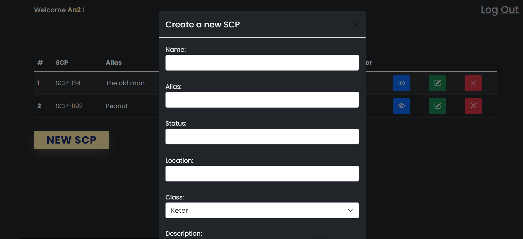Delete SCP-134 with the red X icon

pos(473,83)
